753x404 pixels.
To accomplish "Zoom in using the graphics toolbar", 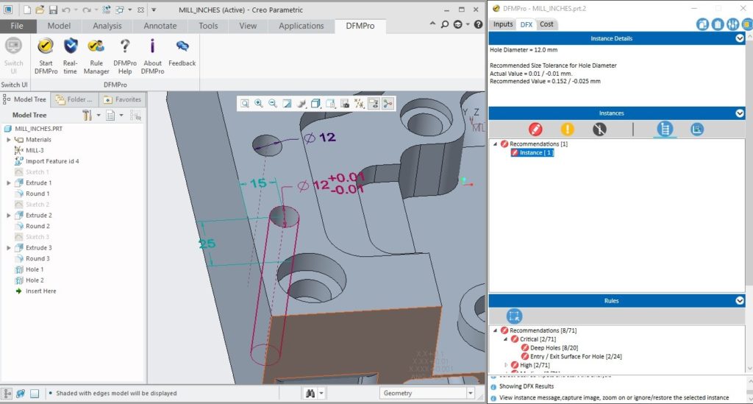I will 259,103.
